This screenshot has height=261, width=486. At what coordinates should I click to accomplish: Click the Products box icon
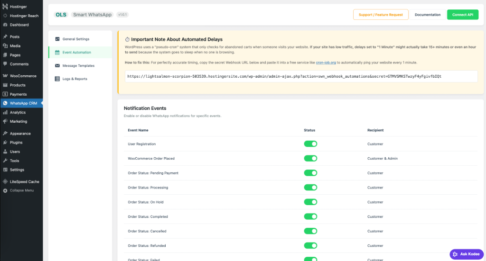coord(5,85)
